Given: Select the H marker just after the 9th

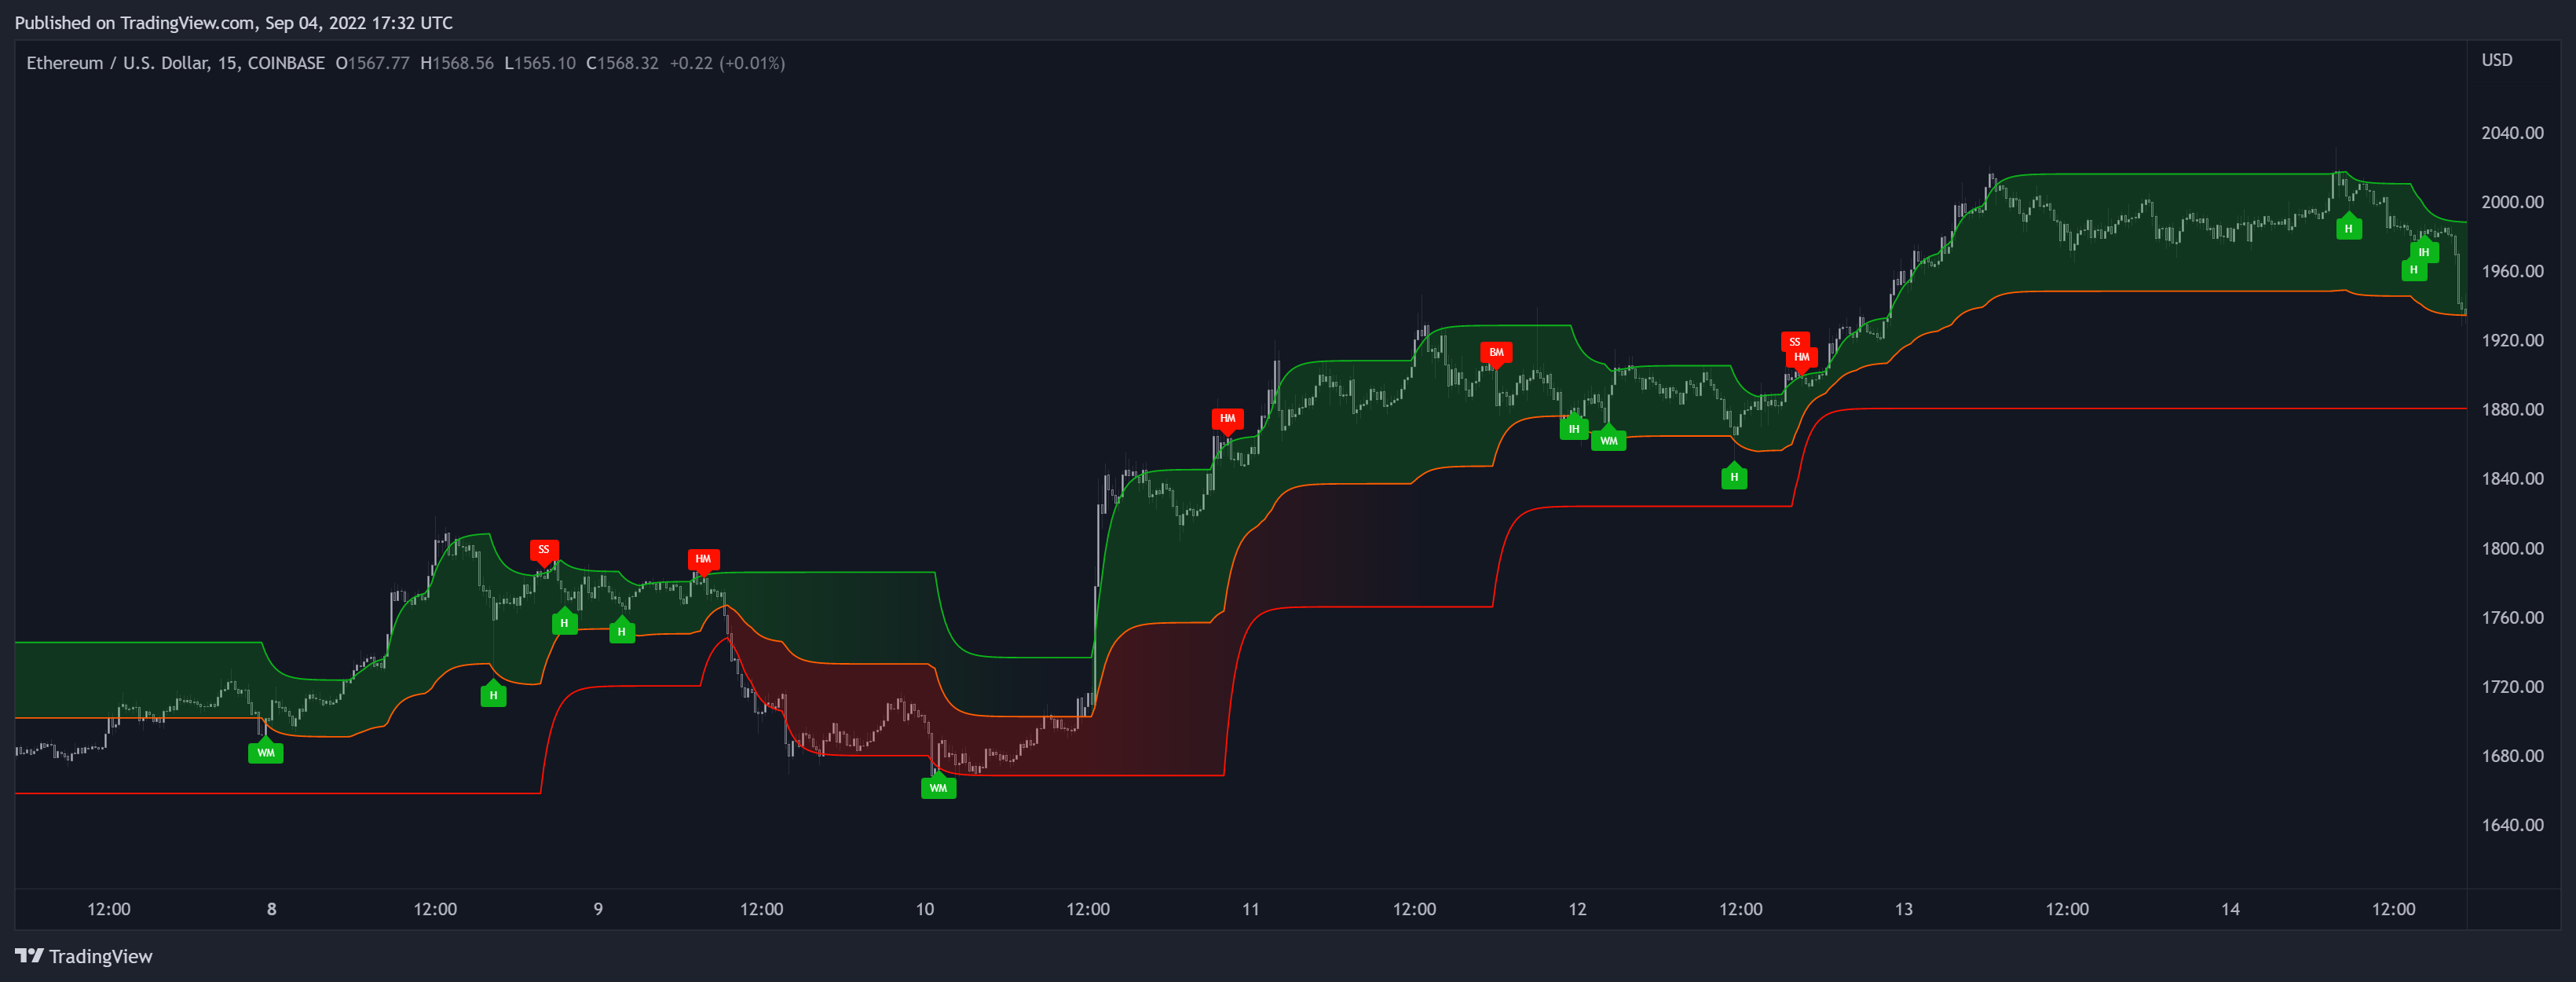Looking at the screenshot, I should (x=622, y=631).
